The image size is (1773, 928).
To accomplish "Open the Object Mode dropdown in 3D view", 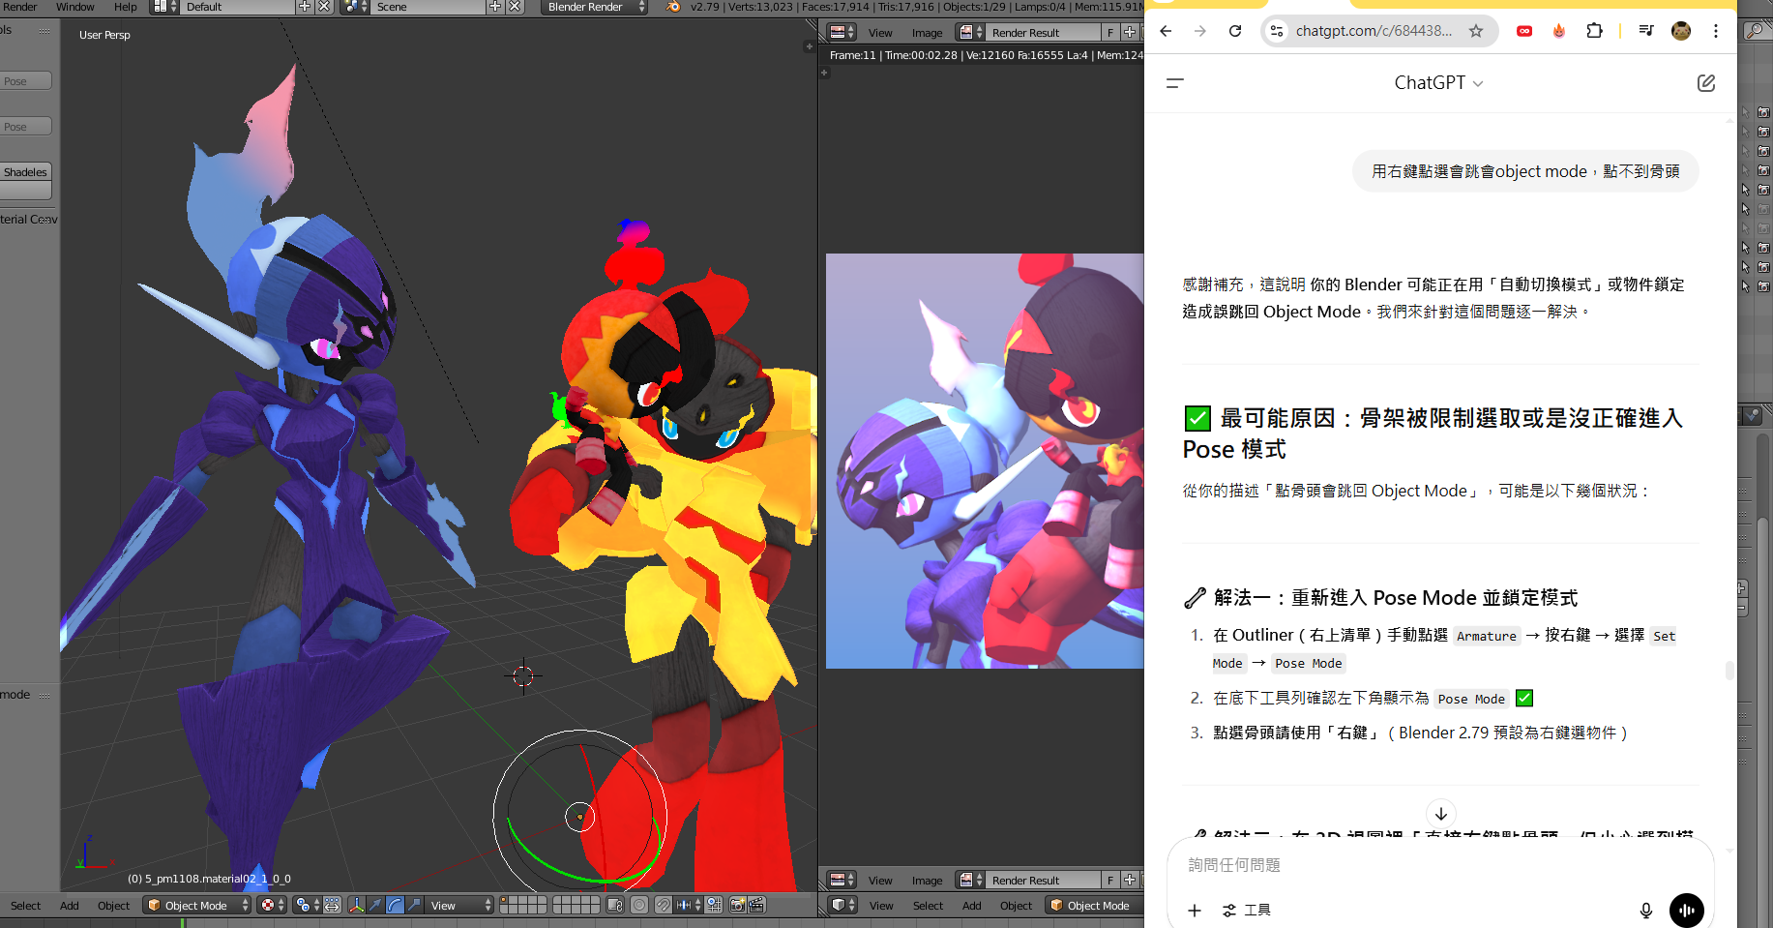I will pos(197,905).
